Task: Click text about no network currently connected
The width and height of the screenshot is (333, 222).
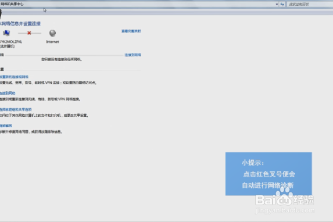Action: pyautogui.click(x=62, y=59)
